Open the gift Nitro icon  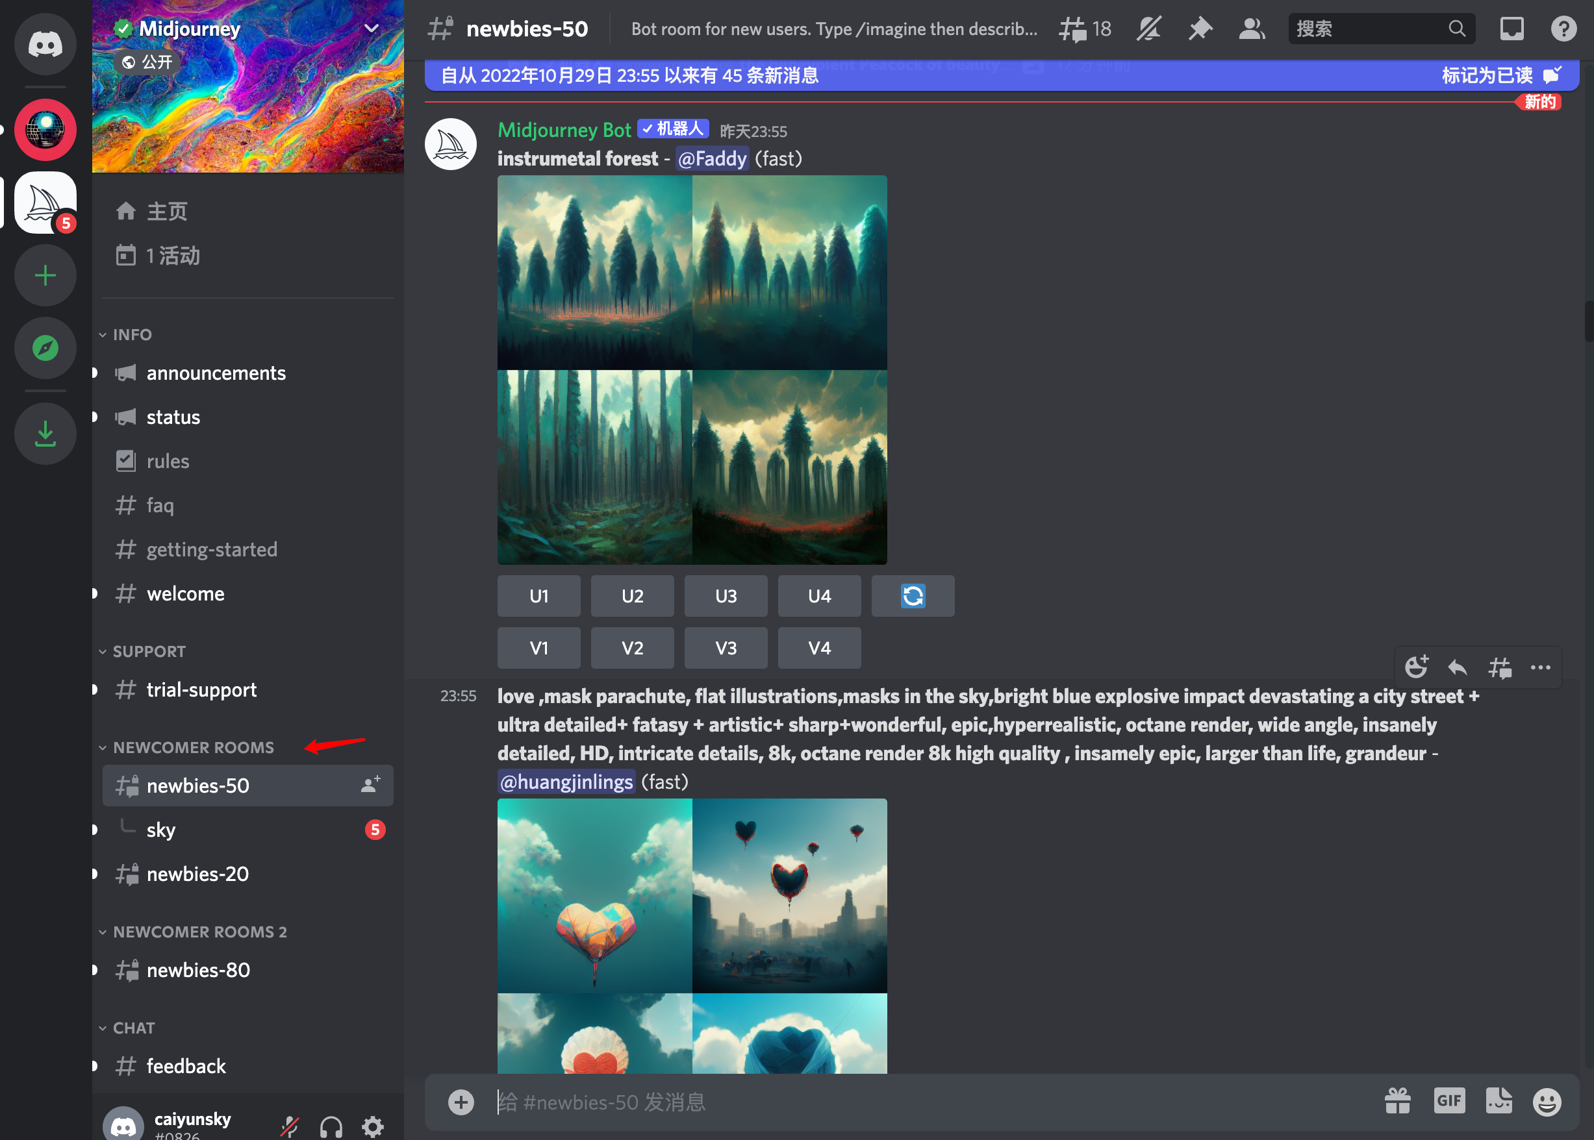pyautogui.click(x=1397, y=1100)
